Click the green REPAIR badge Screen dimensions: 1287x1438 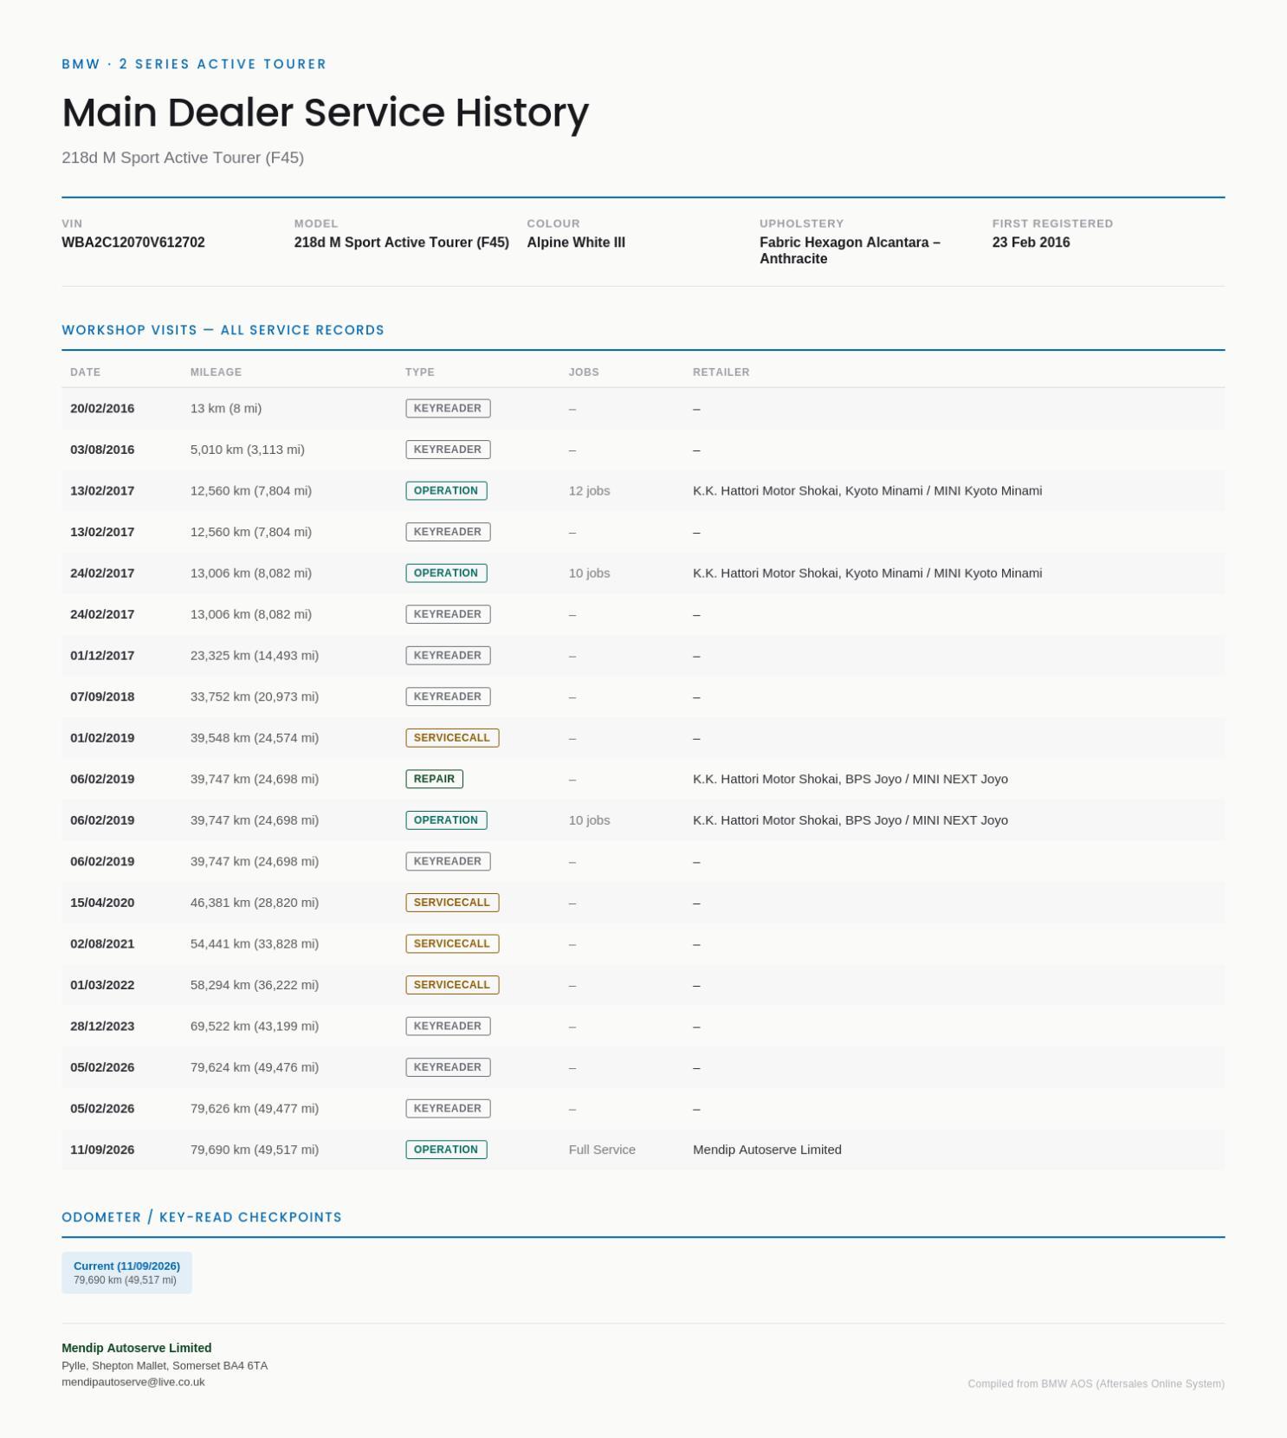[x=434, y=779]
